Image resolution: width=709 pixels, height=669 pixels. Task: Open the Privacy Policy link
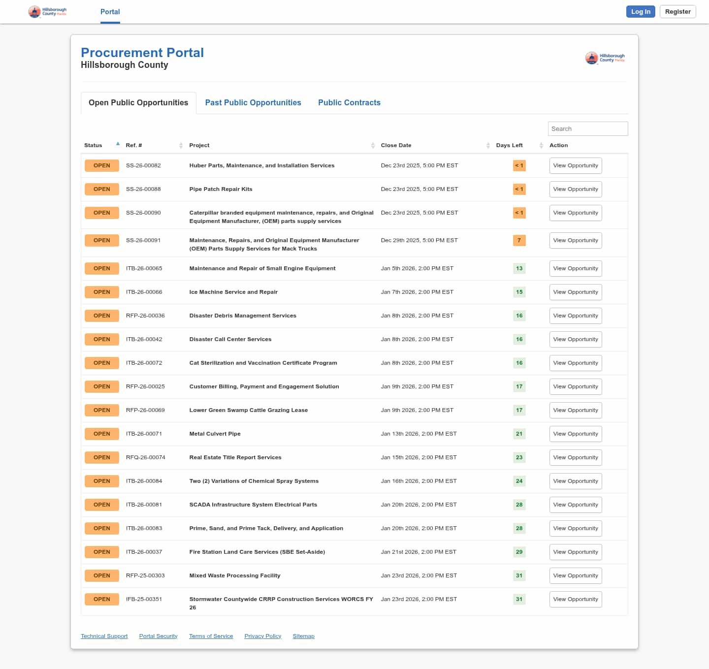(x=262, y=637)
